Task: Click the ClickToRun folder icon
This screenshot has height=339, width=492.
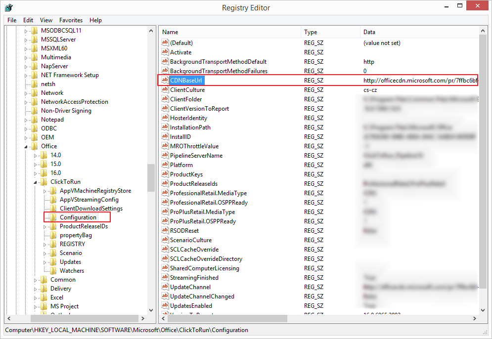Action: tap(44, 181)
